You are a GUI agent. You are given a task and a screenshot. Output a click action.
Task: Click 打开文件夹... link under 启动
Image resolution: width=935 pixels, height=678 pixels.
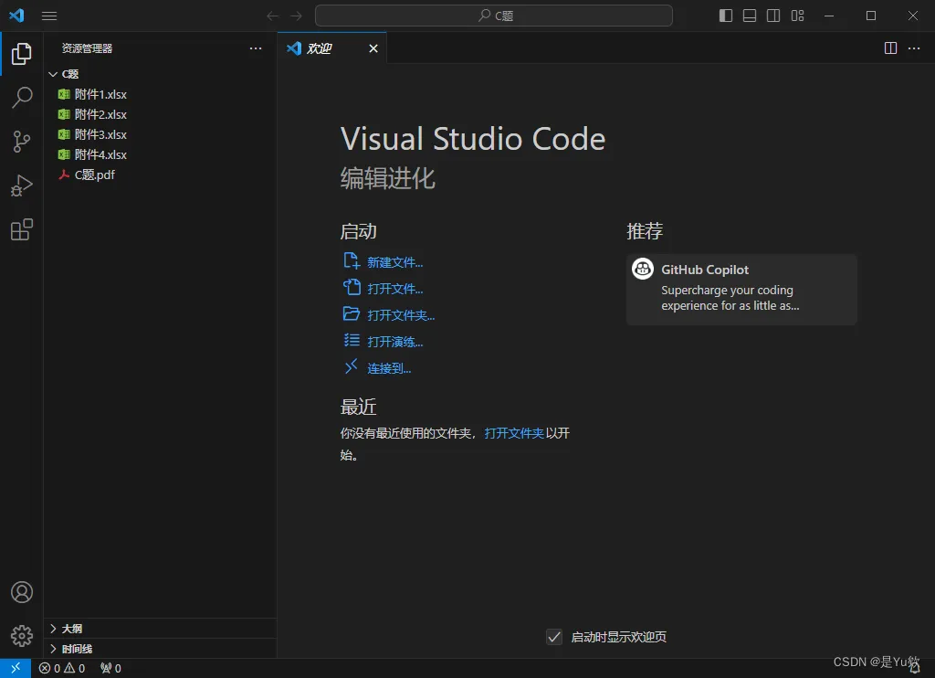[x=401, y=315]
